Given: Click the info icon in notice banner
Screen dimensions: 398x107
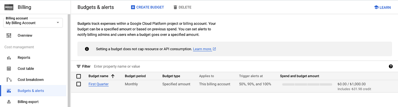Looking at the screenshot, I should click(87, 49).
